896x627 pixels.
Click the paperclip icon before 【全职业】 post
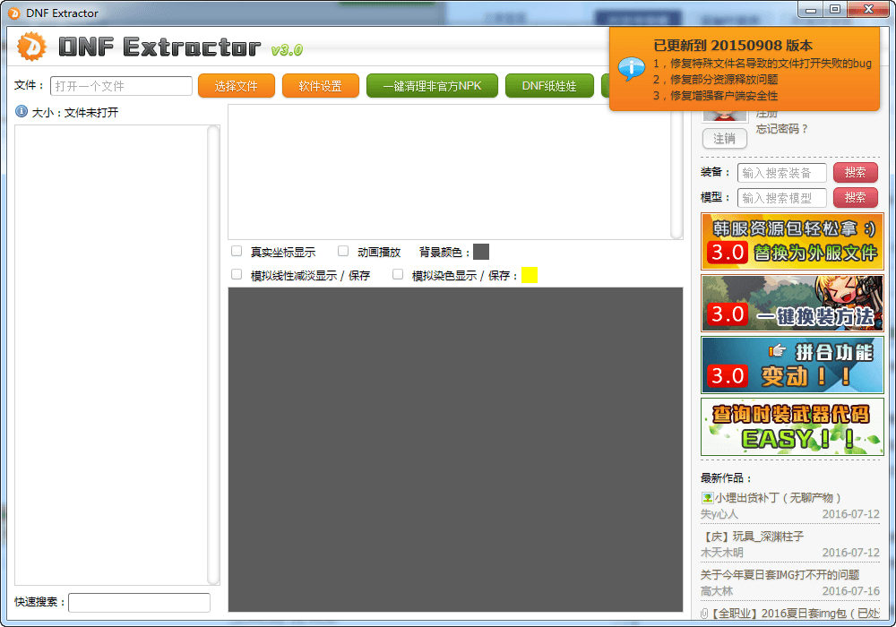coord(704,614)
